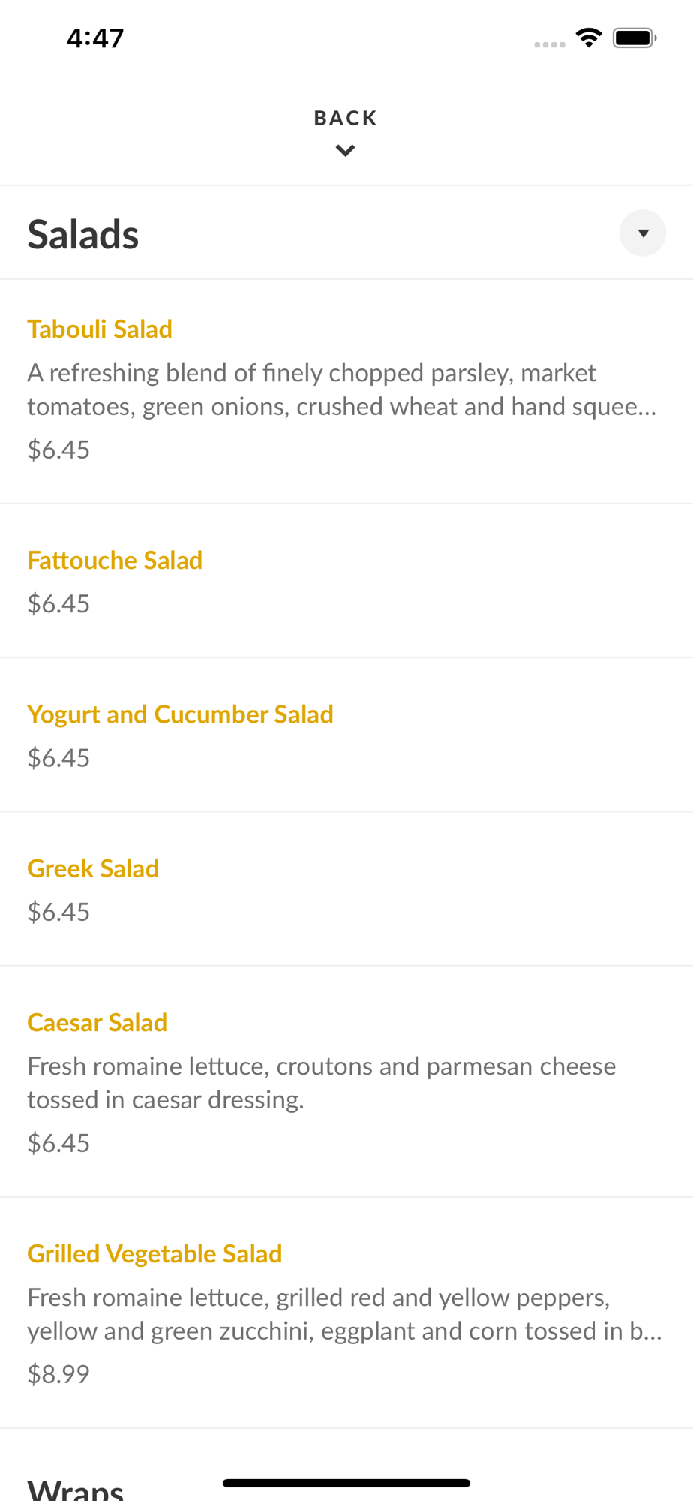693x1501 pixels.
Task: Tap the cellular signal dots icon
Action: (x=549, y=44)
